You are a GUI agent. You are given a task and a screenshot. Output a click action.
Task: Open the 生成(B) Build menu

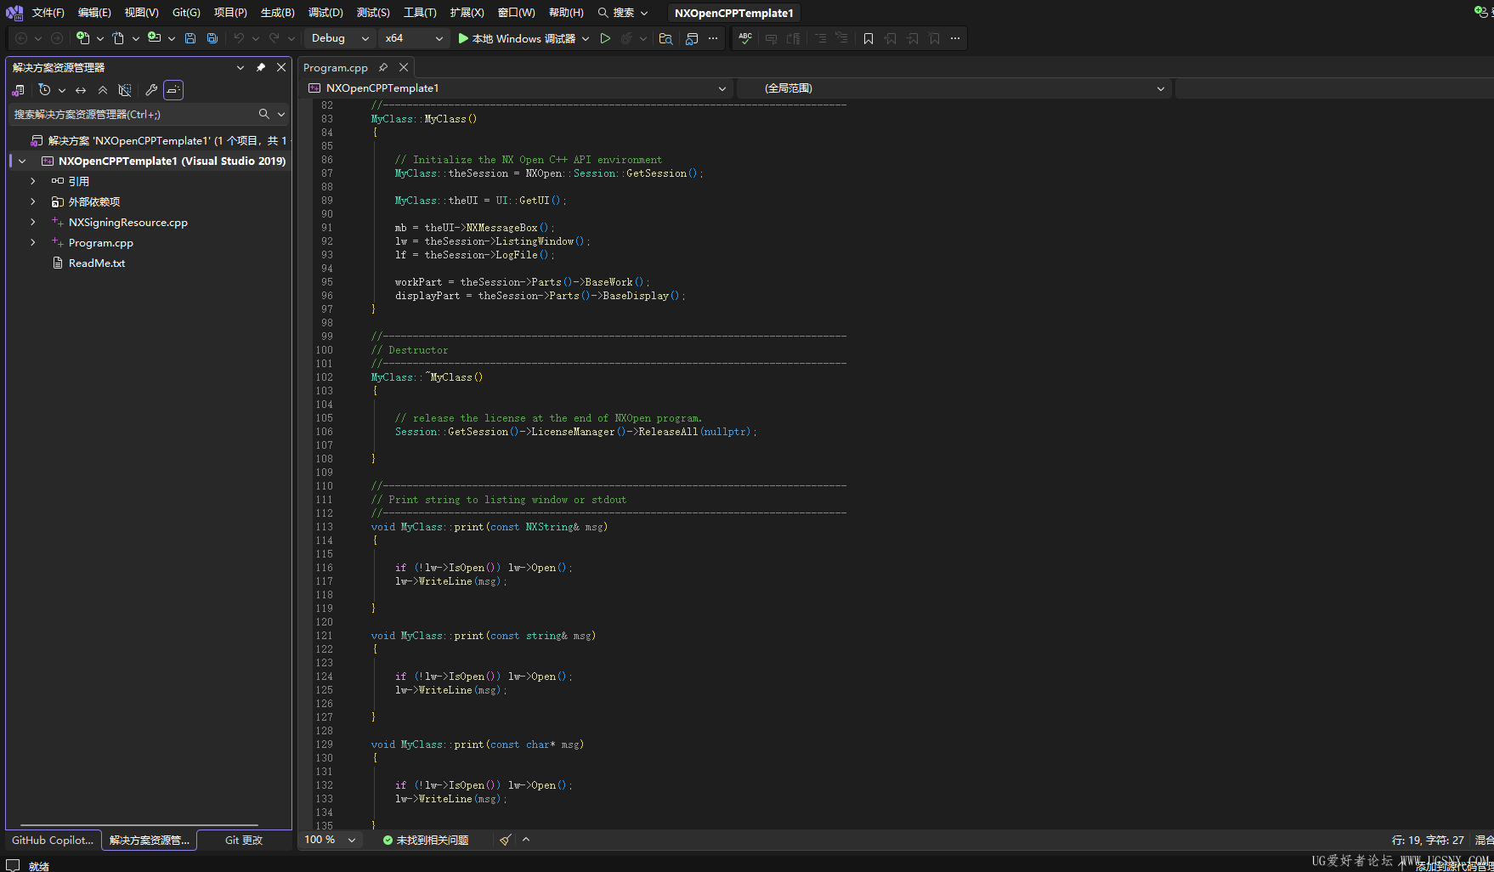click(x=277, y=13)
